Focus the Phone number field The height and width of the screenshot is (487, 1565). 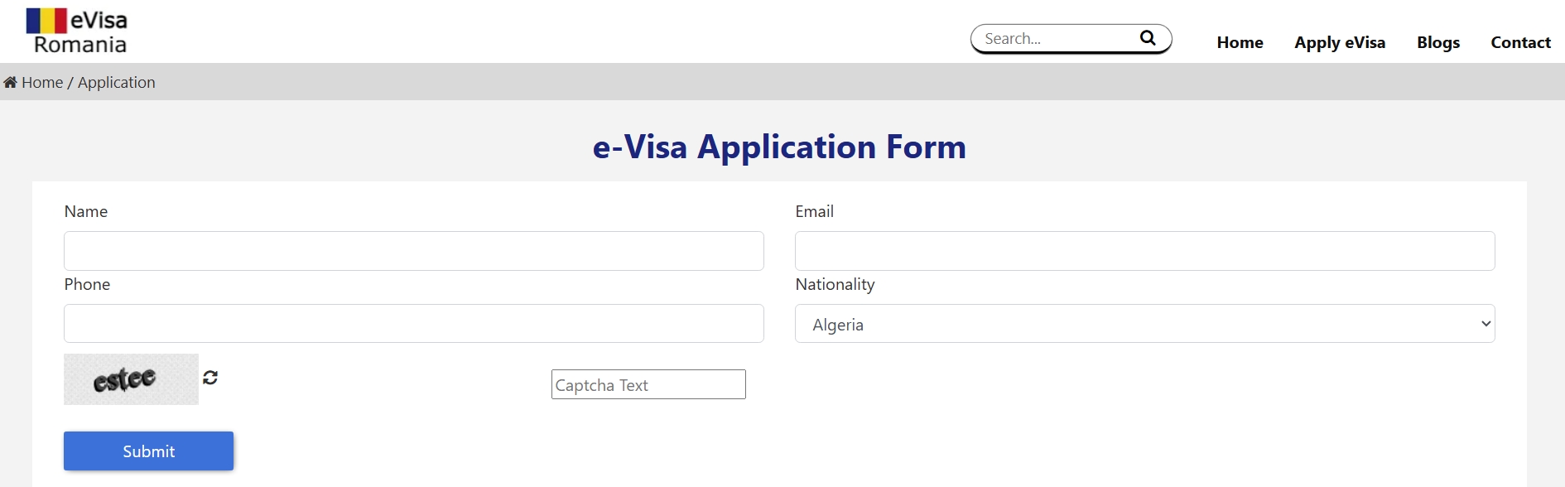click(x=413, y=324)
